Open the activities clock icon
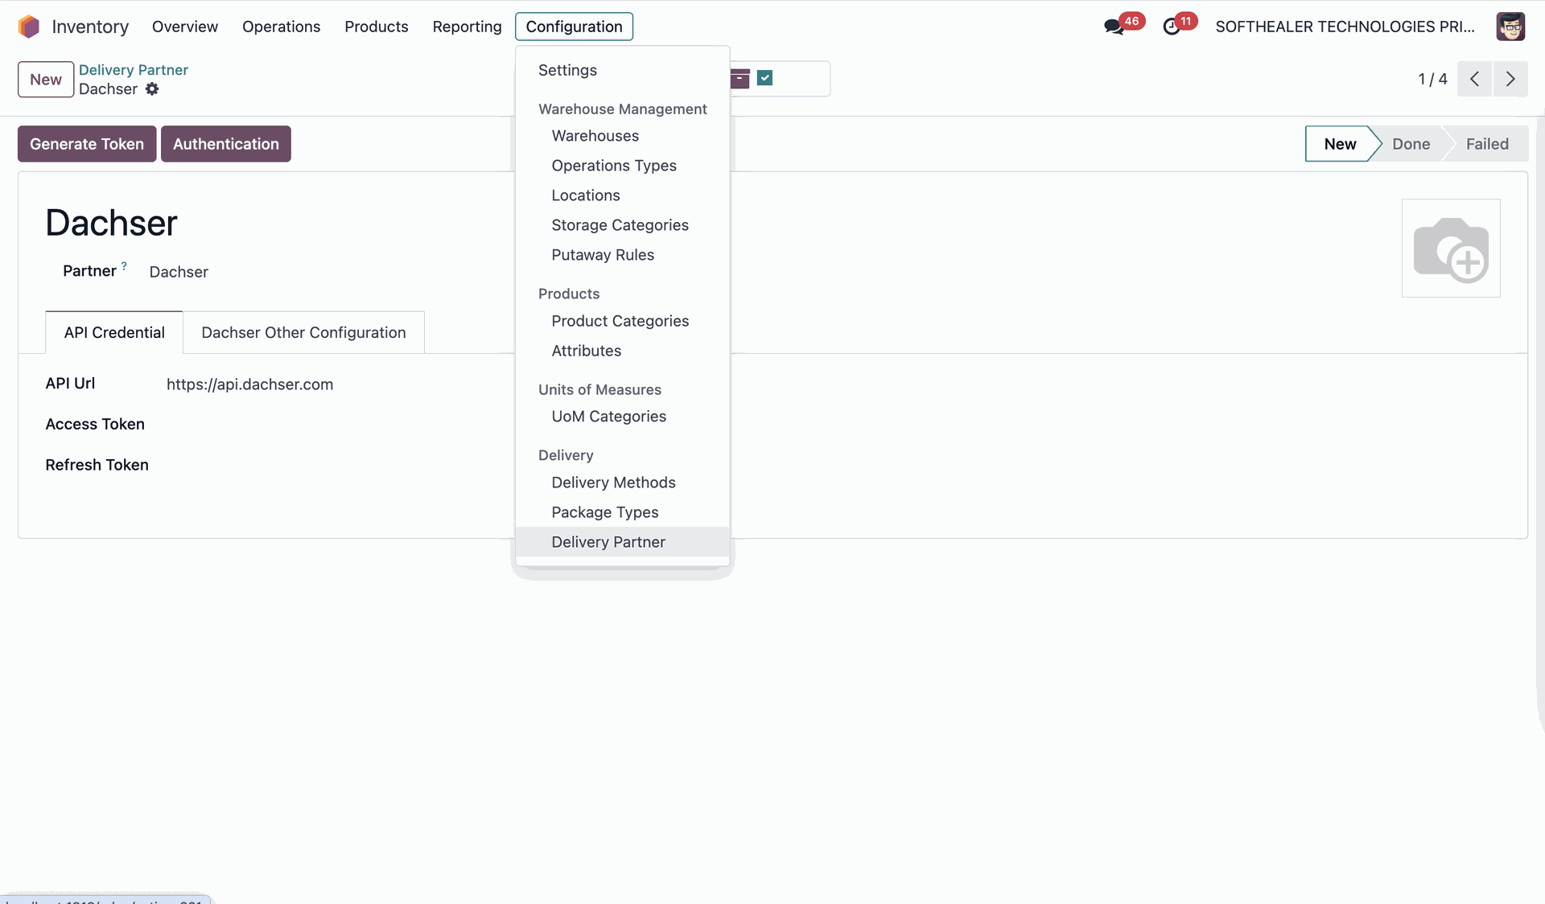 pos(1172,27)
